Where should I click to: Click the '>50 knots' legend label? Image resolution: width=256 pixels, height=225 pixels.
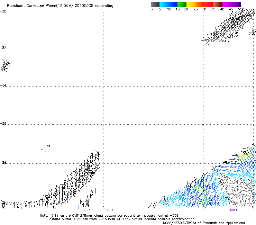click(x=246, y=9)
